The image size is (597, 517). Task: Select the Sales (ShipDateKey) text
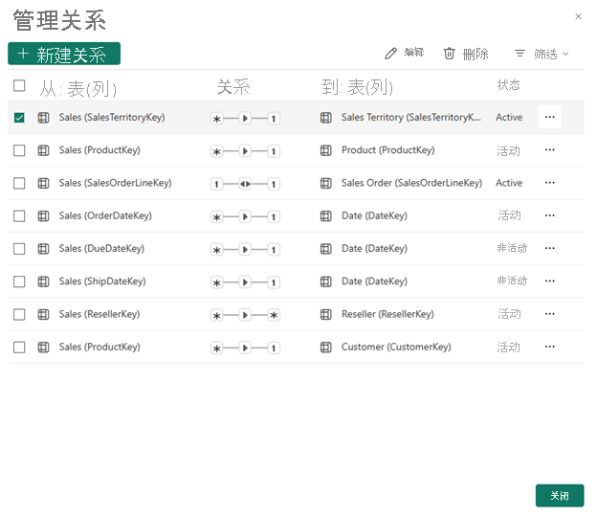pyautogui.click(x=102, y=281)
